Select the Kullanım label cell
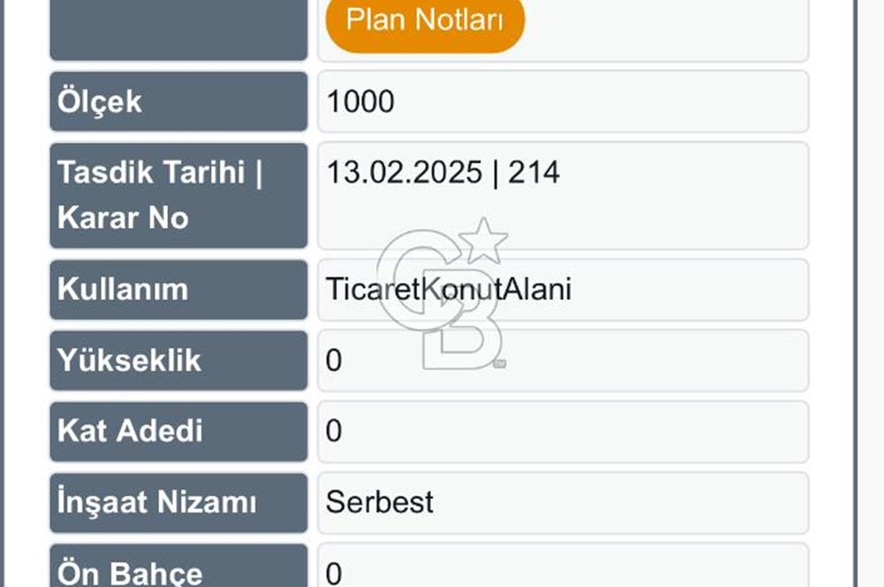Image resolution: width=884 pixels, height=587 pixels. coord(179,289)
